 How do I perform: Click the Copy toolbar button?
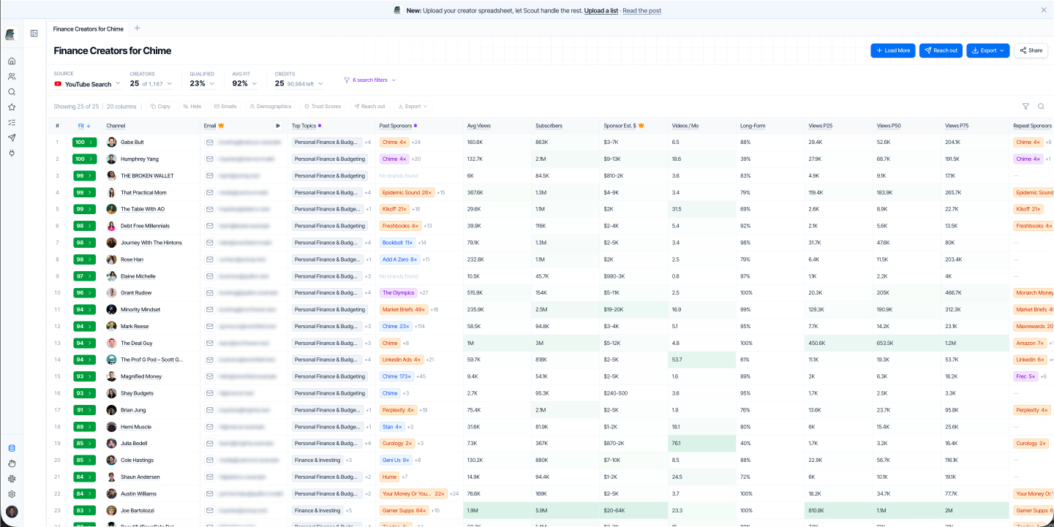pyautogui.click(x=160, y=106)
